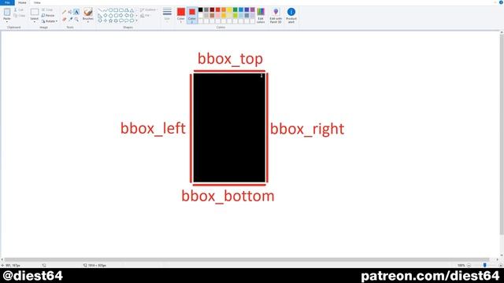504x283 pixels.
Task: Pick the dark red palette swatch
Action: (212, 9)
